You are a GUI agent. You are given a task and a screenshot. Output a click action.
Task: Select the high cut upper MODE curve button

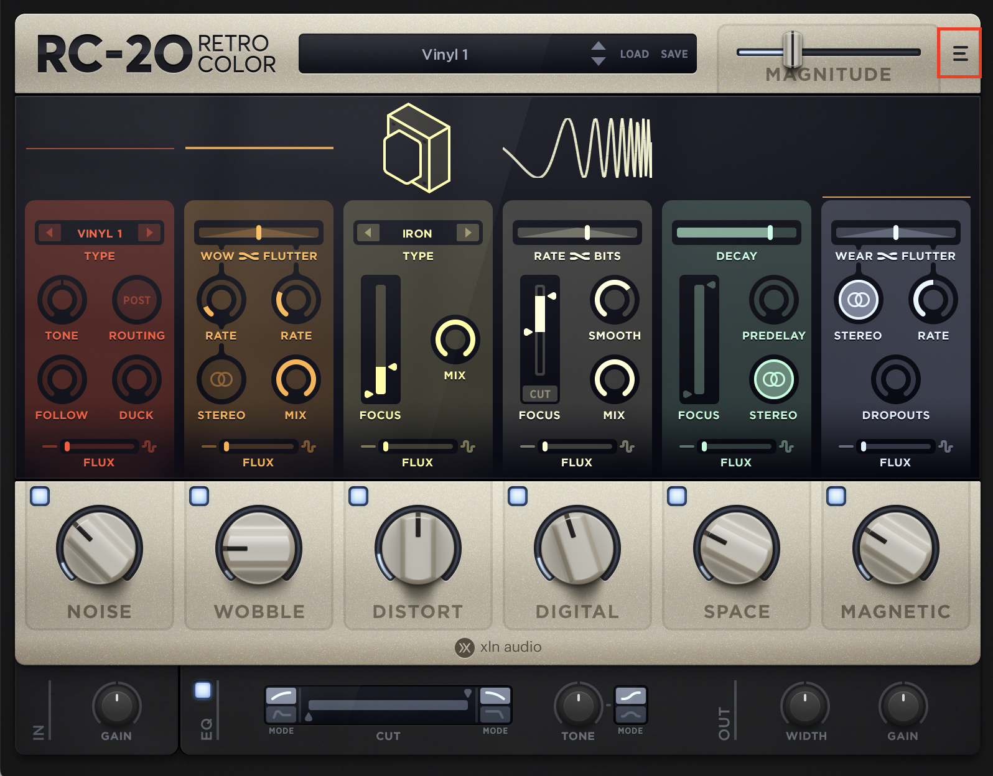click(x=495, y=696)
